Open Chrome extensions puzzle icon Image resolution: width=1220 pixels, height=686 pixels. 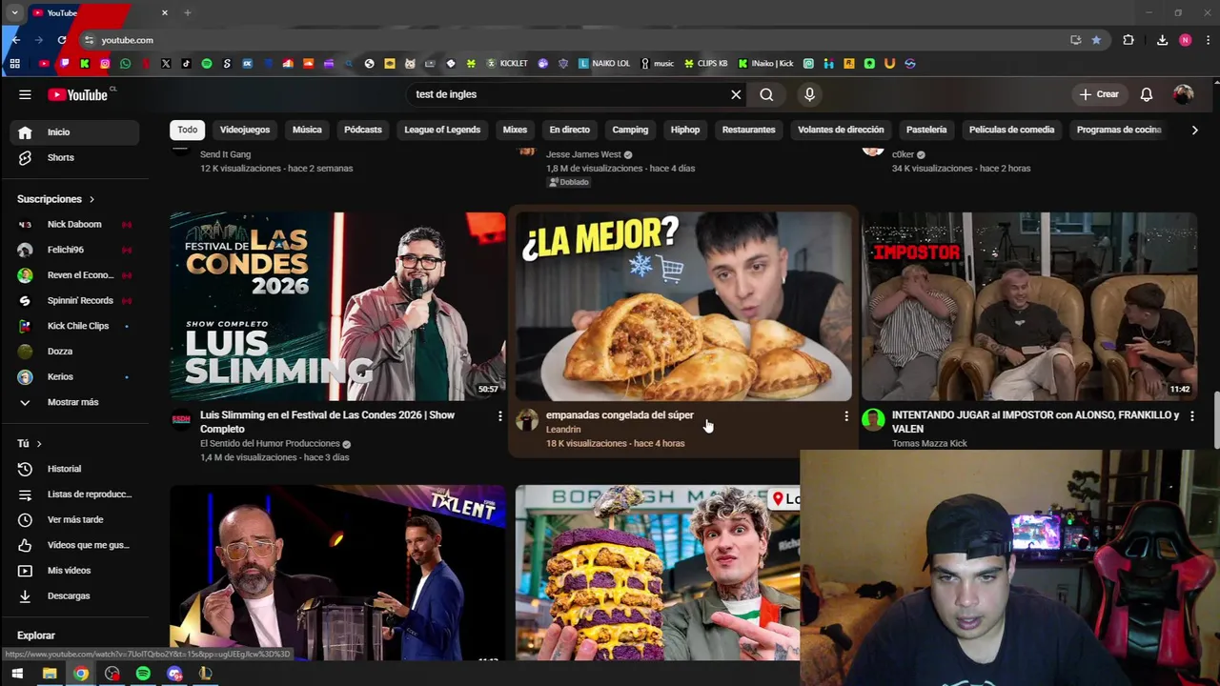point(1128,40)
